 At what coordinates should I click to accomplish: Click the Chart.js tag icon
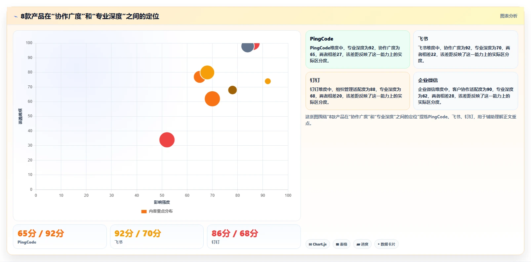[x=310, y=245]
